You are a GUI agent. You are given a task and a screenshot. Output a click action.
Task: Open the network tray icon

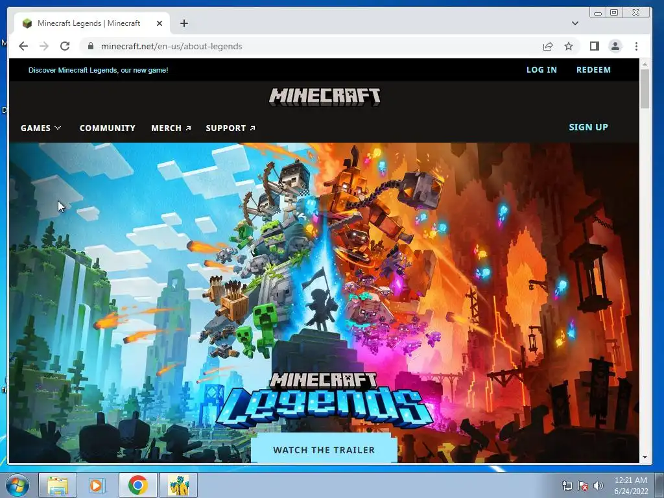[567, 486]
